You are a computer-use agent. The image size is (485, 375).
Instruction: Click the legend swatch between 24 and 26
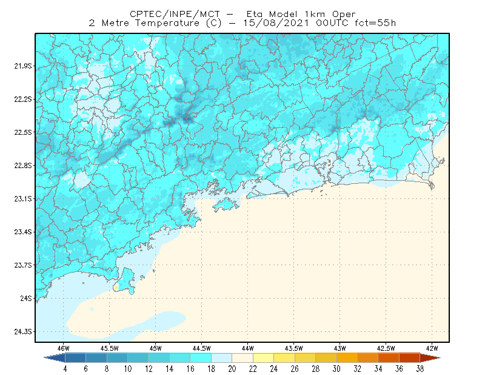pyautogui.click(x=284, y=357)
